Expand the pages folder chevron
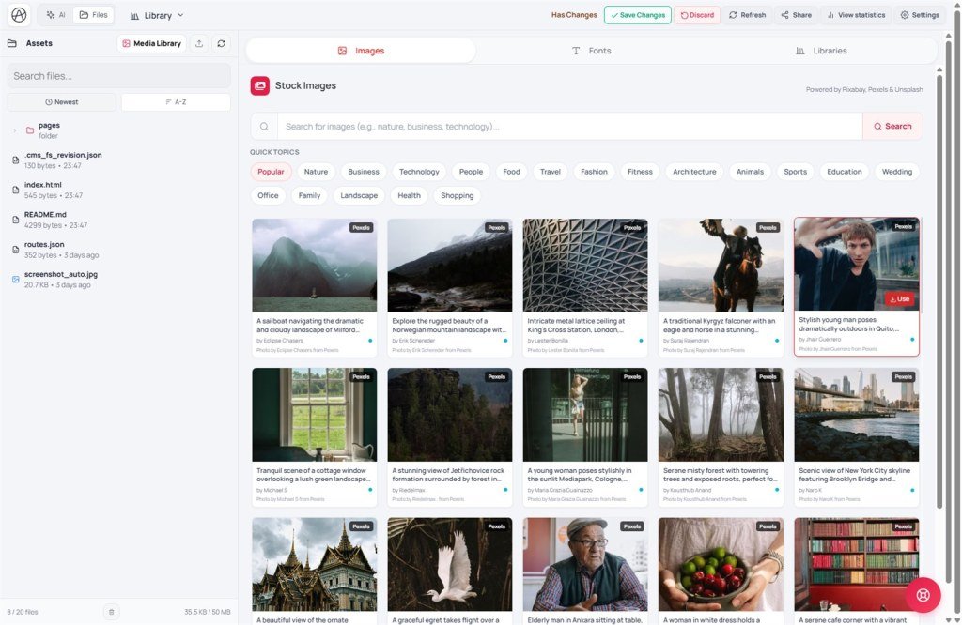Image resolution: width=962 pixels, height=625 pixels. click(15, 130)
